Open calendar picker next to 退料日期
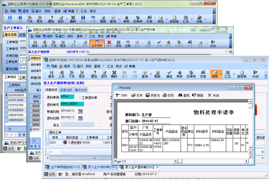 pos(80,118)
